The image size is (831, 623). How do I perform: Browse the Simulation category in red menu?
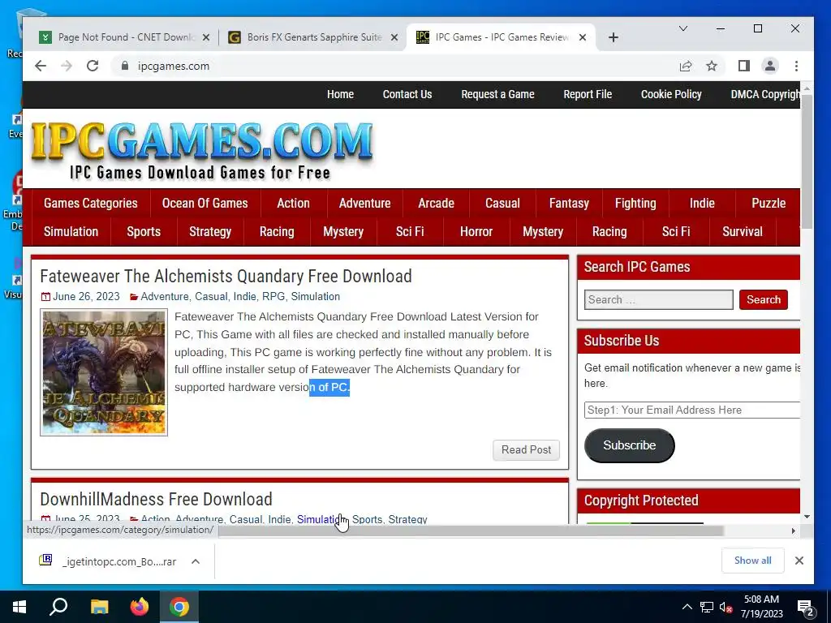[71, 231]
